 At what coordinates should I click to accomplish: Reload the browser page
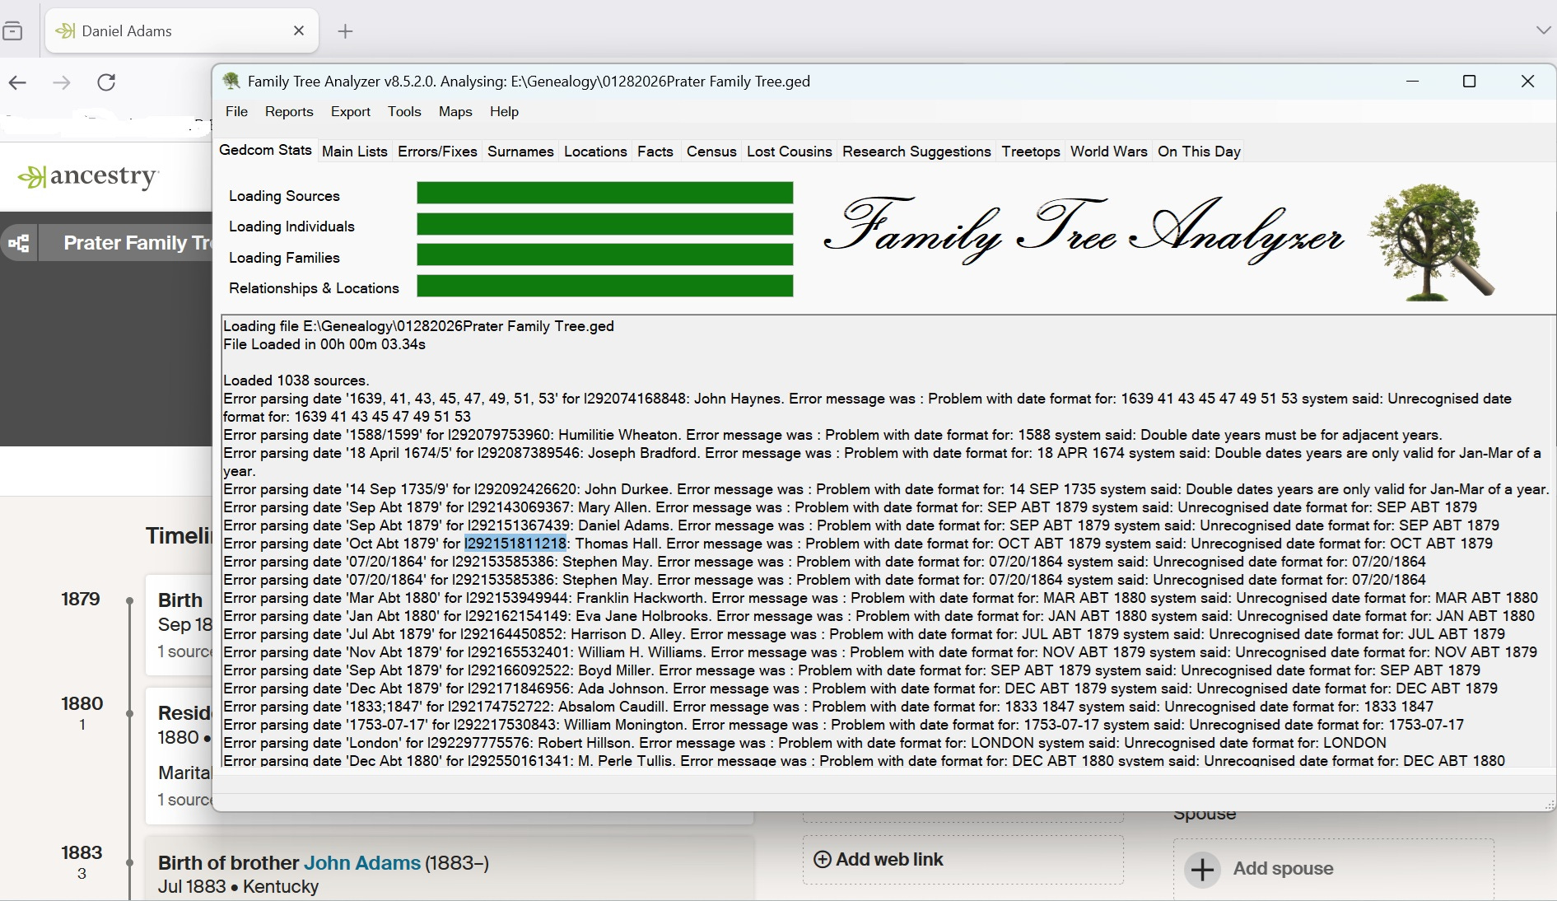[106, 82]
